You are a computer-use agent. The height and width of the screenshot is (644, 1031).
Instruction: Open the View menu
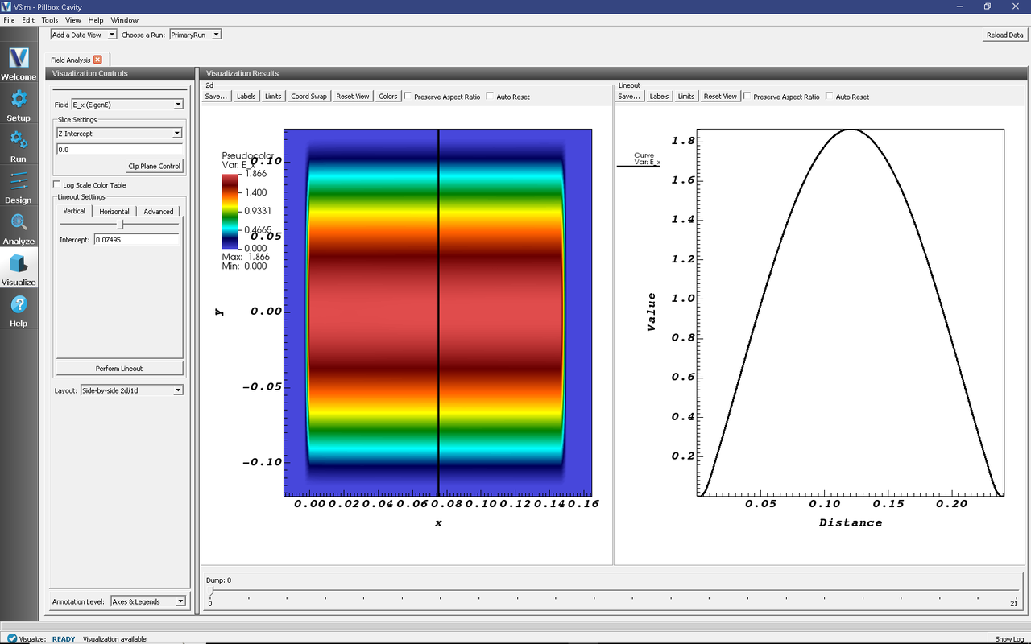tap(73, 20)
